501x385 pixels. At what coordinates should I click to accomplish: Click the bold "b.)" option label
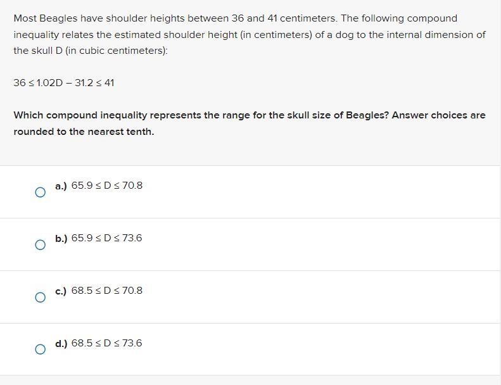(x=61, y=239)
